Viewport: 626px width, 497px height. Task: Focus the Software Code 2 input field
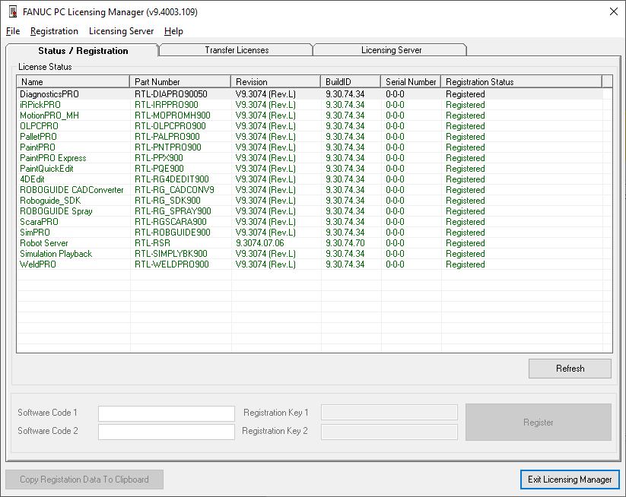tap(167, 432)
